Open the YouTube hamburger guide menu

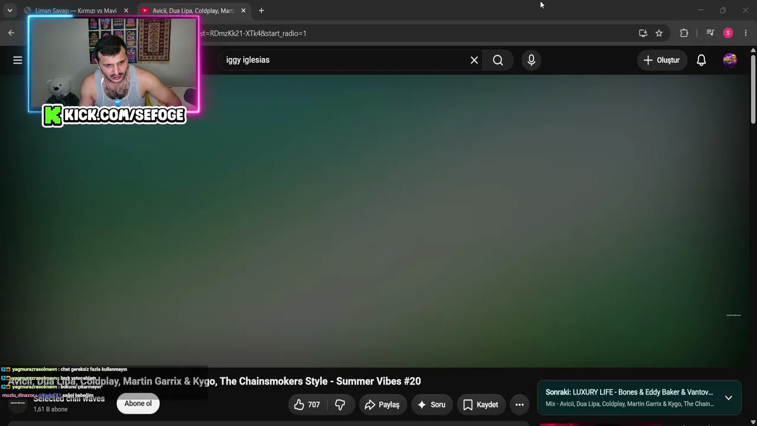pos(18,60)
